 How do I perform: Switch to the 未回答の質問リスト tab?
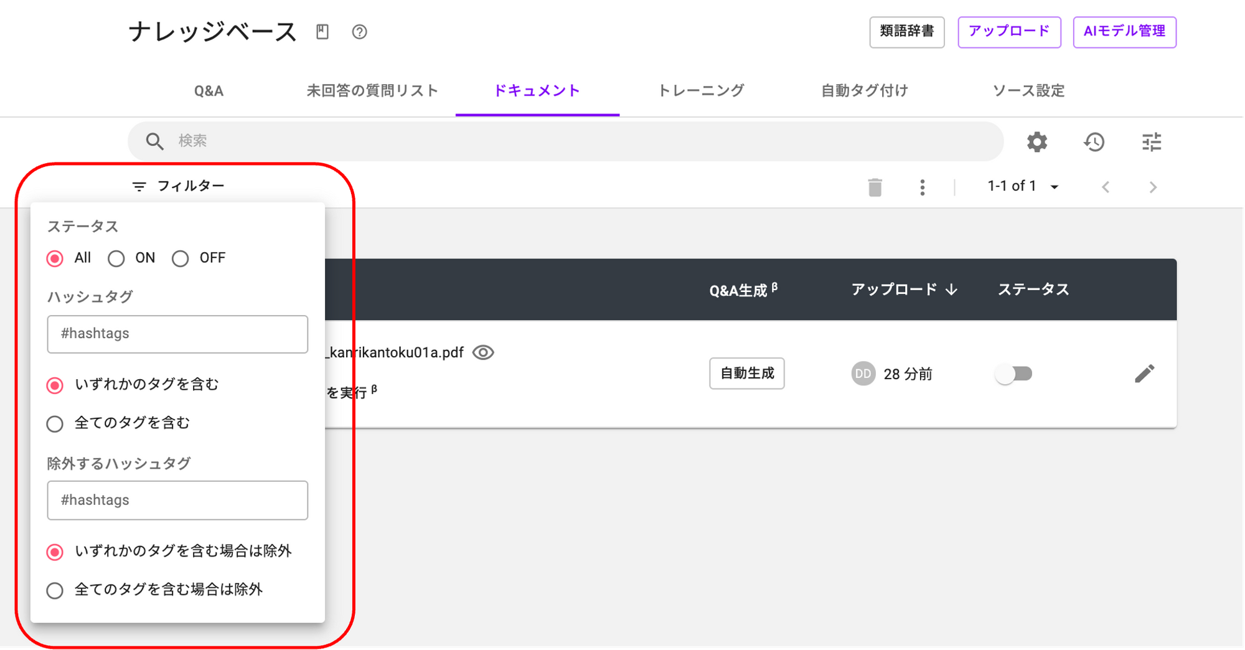[372, 91]
